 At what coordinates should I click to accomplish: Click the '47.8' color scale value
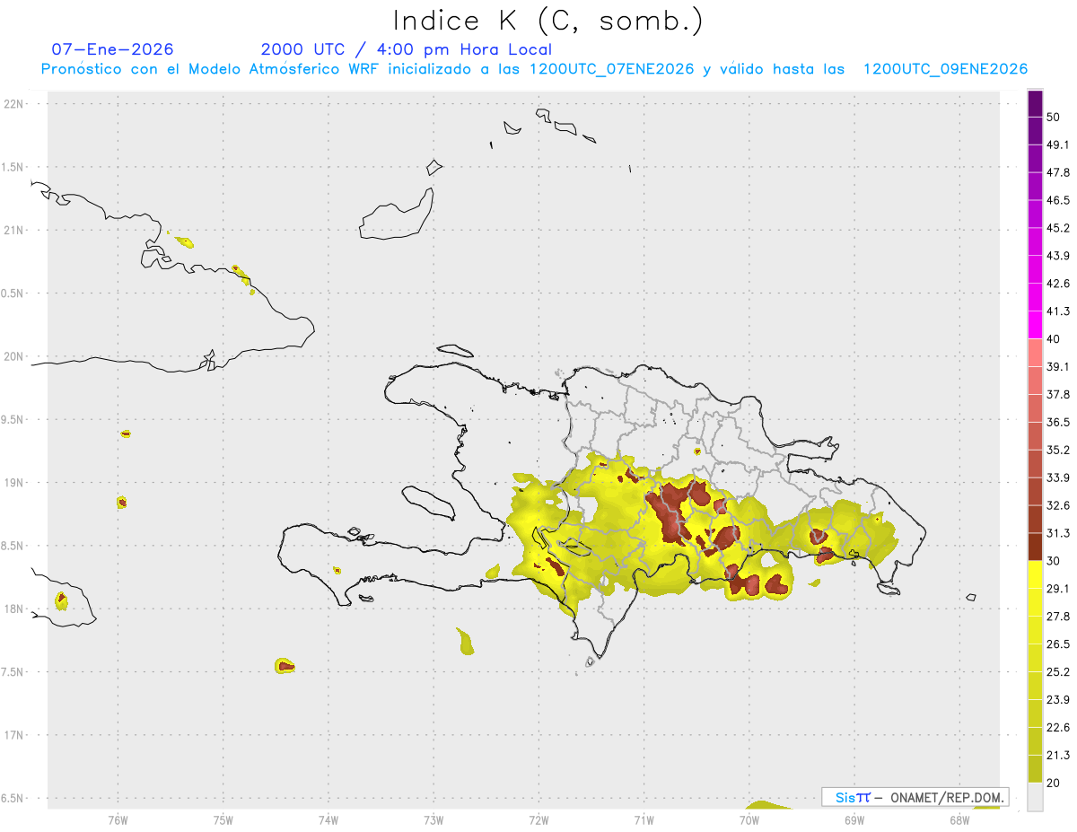point(1058,172)
